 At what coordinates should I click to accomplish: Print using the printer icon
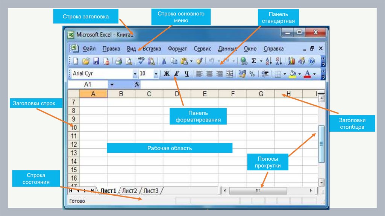coord(118,61)
